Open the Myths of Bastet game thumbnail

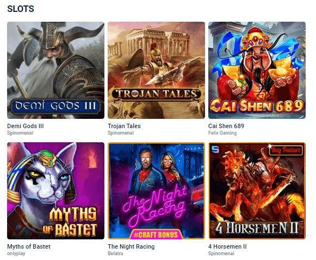pyautogui.click(x=55, y=191)
